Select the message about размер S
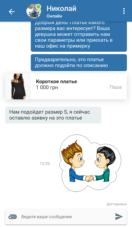Viewport: 132px width, 227px height. click(x=53, y=115)
